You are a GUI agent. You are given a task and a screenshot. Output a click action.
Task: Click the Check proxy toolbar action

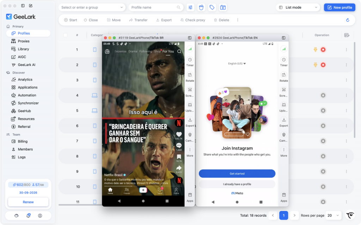pos(192,20)
